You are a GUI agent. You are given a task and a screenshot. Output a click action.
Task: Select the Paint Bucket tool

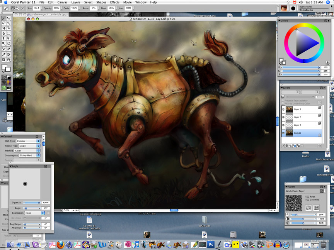pos(9,54)
